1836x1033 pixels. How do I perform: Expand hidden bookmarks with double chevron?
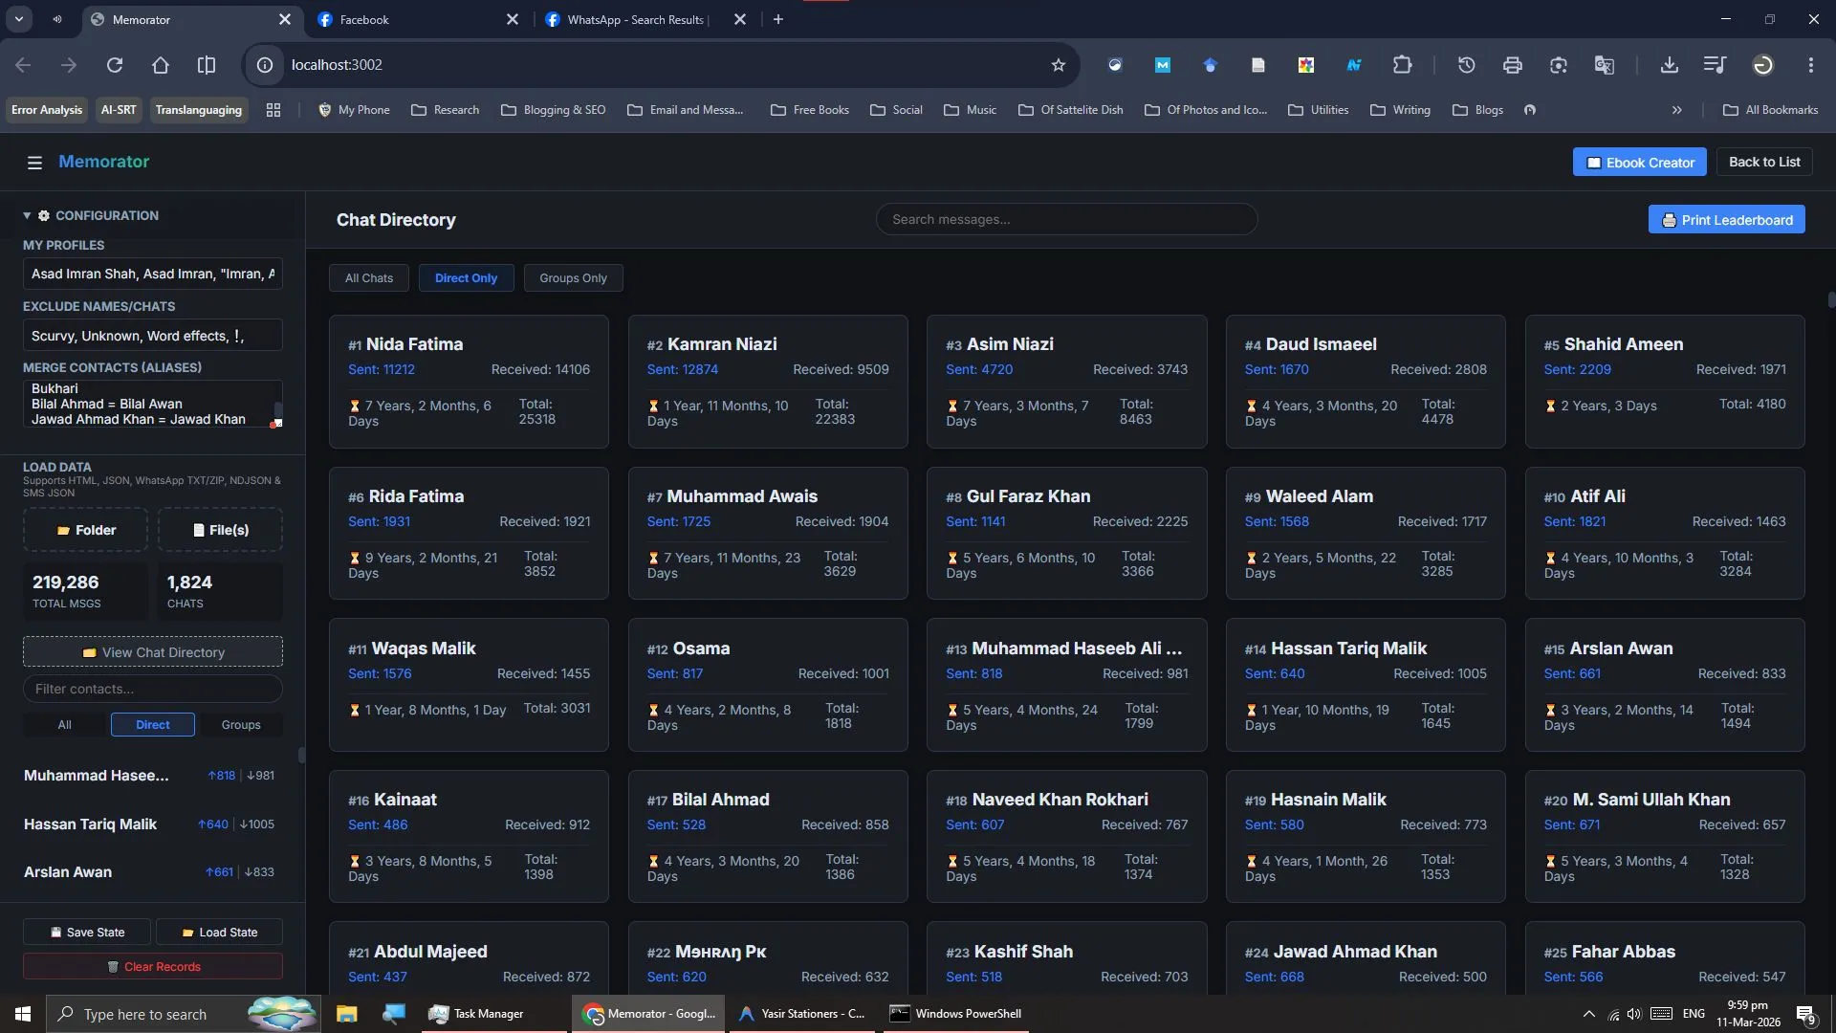1676,110
